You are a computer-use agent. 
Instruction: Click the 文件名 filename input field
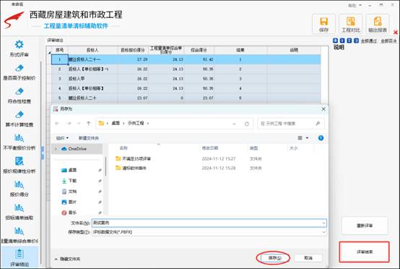(x=209, y=223)
